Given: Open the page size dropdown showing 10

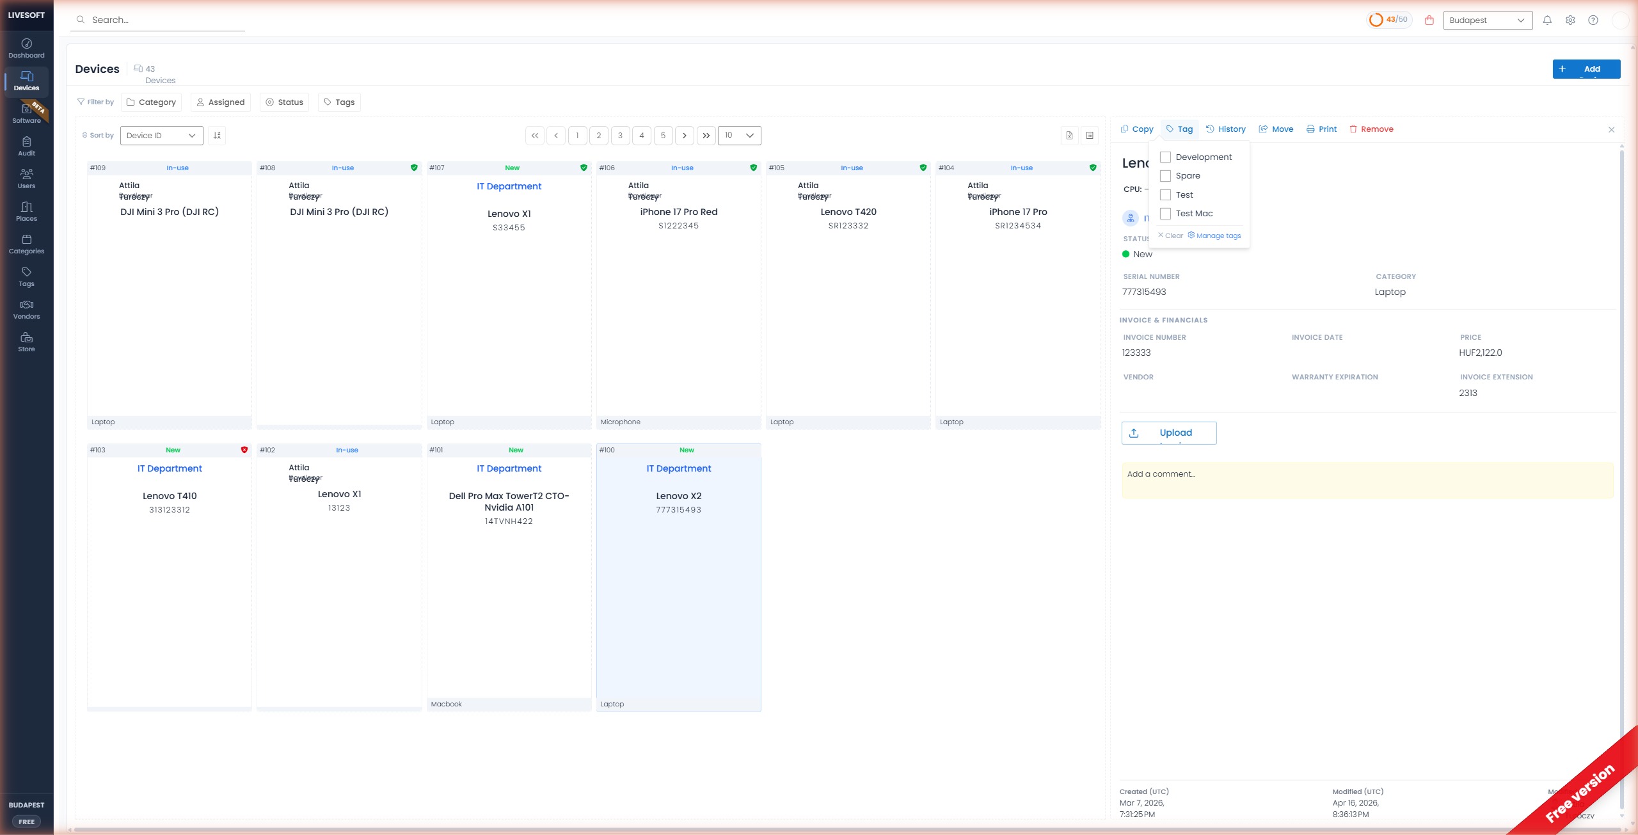Looking at the screenshot, I should click(740, 135).
